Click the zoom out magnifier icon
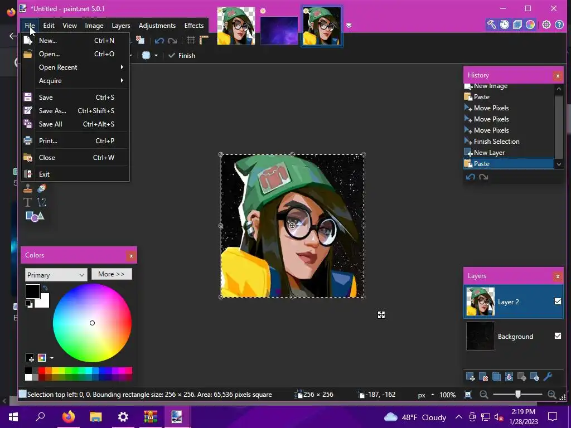The height and width of the screenshot is (428, 571). [483, 395]
